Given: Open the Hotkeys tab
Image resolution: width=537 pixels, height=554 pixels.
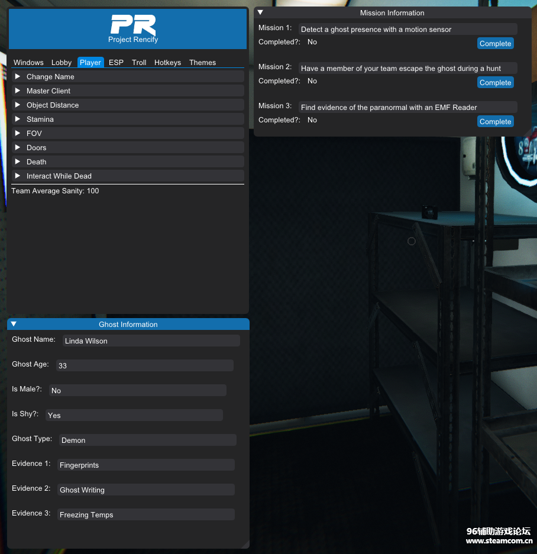Looking at the screenshot, I should [x=167, y=63].
